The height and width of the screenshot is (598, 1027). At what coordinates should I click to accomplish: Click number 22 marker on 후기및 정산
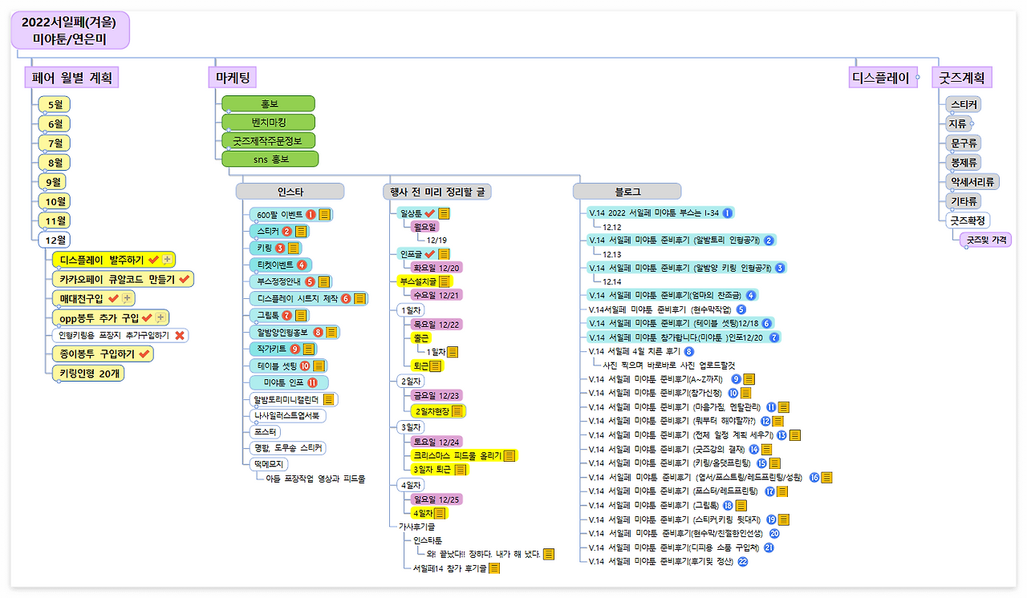point(743,562)
